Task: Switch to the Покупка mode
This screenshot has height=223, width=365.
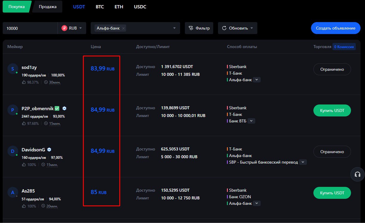Action: click(x=17, y=7)
